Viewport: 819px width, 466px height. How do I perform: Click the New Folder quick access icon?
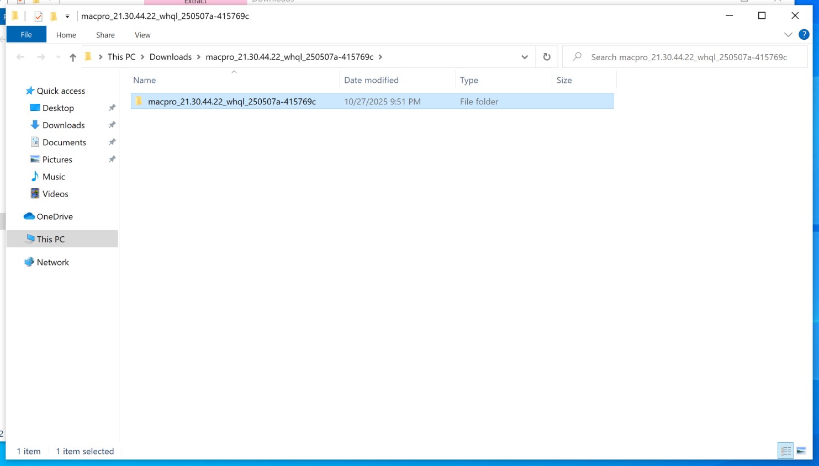[x=54, y=17]
